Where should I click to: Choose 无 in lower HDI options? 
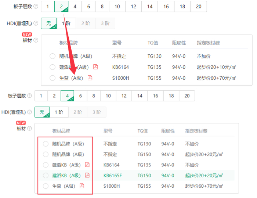42,112
